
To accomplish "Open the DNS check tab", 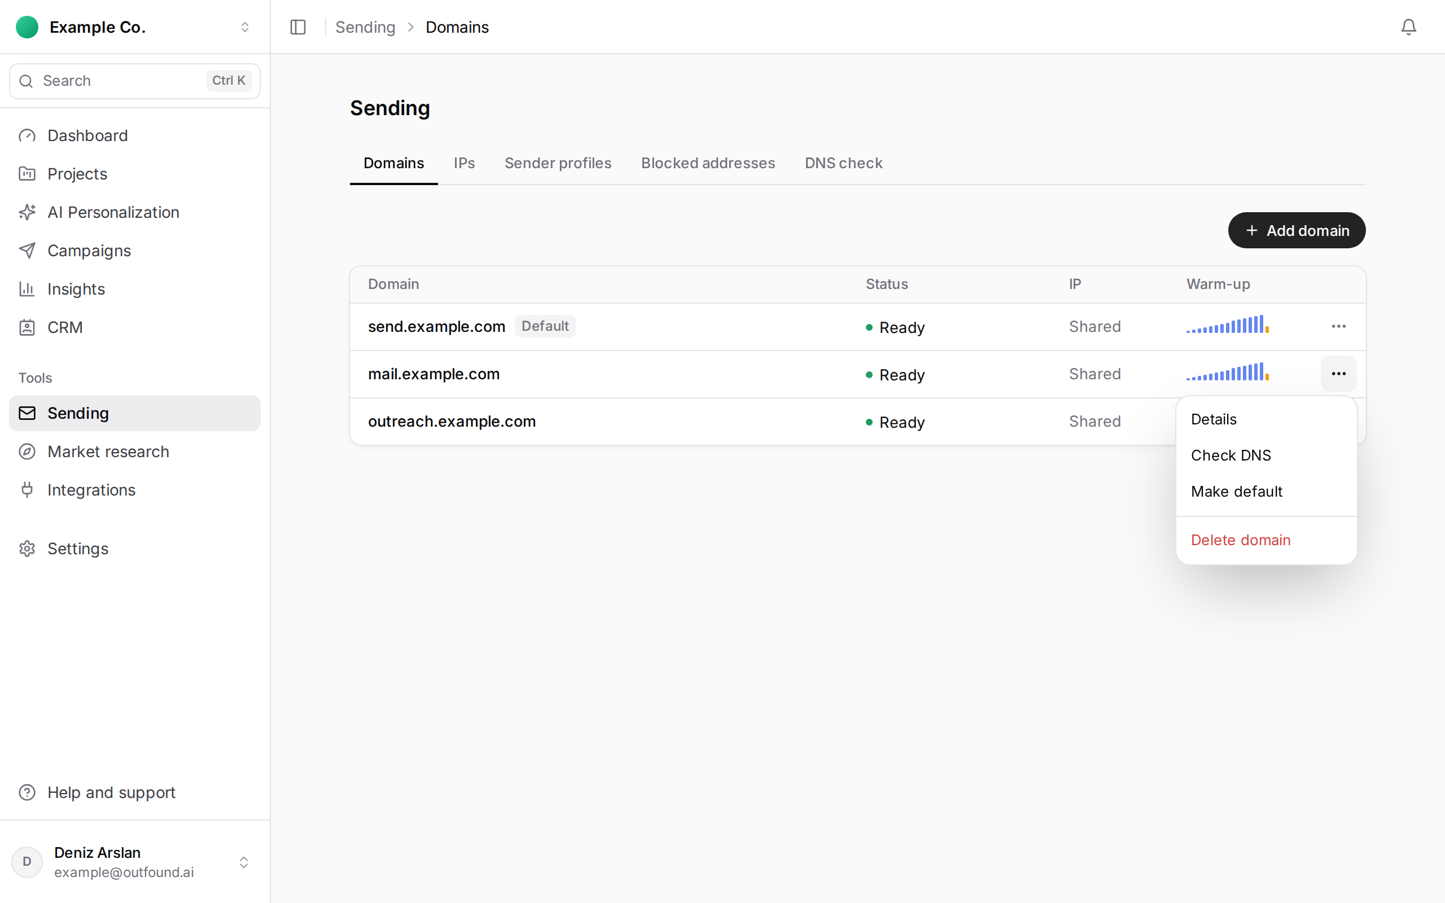I will coord(843,163).
